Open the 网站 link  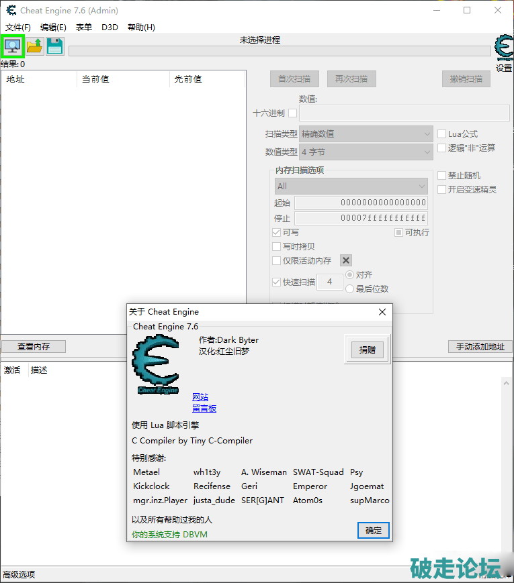tap(200, 396)
